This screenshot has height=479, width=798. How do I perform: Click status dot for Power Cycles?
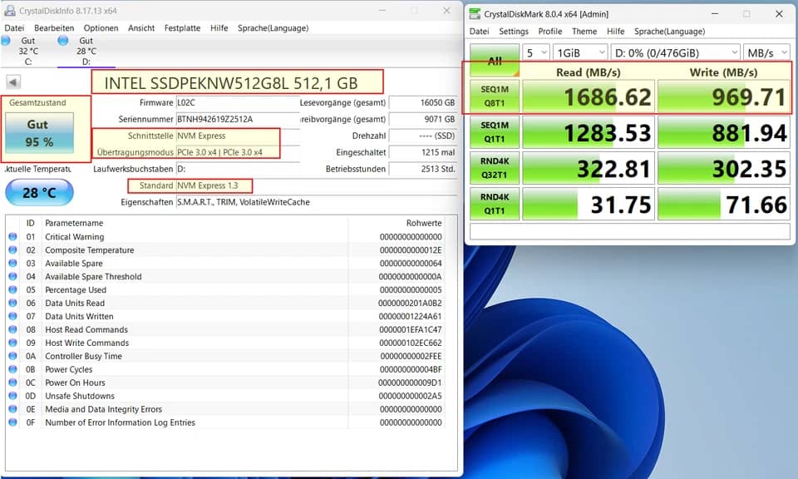(12, 369)
